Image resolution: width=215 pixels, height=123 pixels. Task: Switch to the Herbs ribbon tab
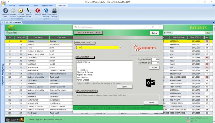coord(36,6)
